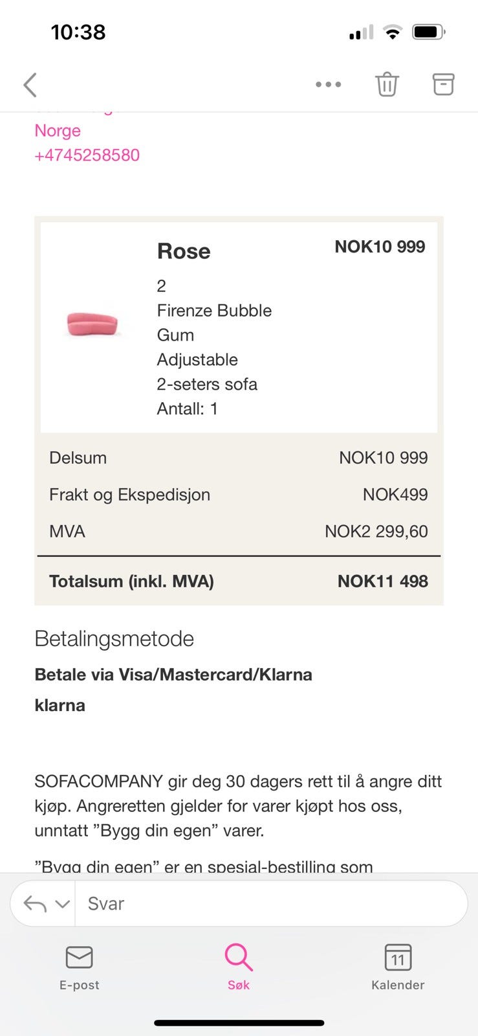The height and width of the screenshot is (1036, 478).
Task: Call the phone number +4745258580
Action: click(87, 155)
